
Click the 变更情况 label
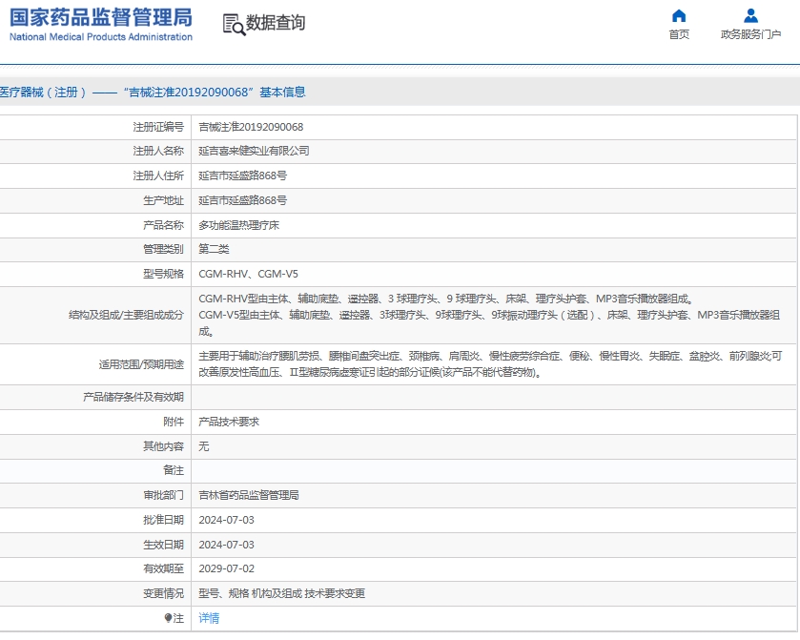coord(163,593)
